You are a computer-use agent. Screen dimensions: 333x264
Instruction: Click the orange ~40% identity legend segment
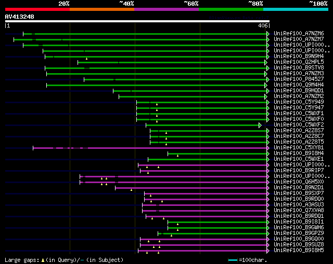tap(102, 9)
